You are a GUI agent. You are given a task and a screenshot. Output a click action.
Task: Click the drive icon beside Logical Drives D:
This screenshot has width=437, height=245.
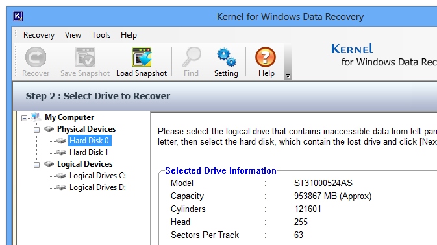61,187
